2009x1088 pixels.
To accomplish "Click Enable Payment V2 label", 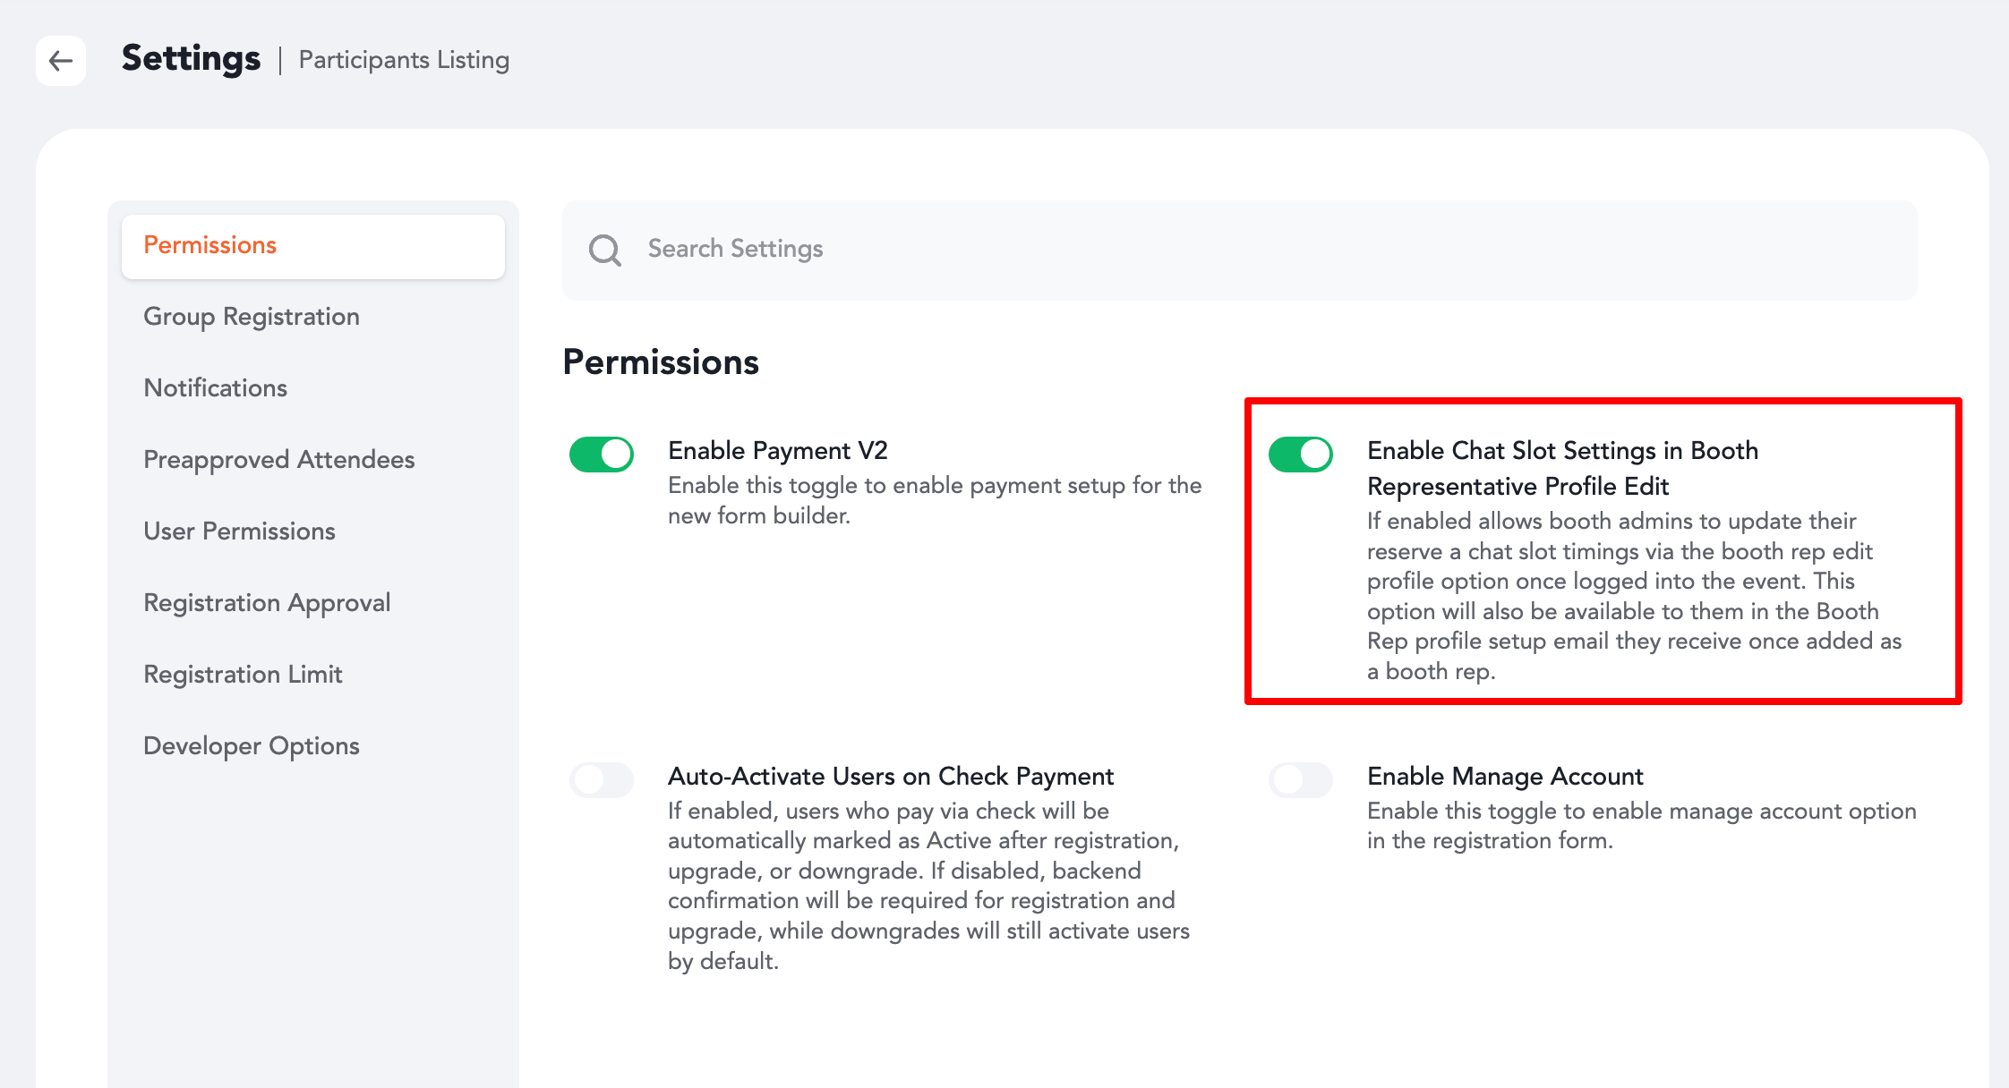I will [778, 450].
